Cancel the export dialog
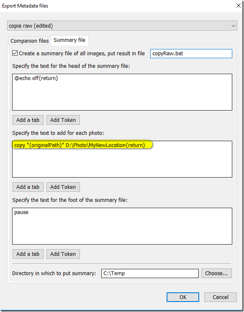Image resolution: width=244 pixels, height=312 pixels. [220, 297]
